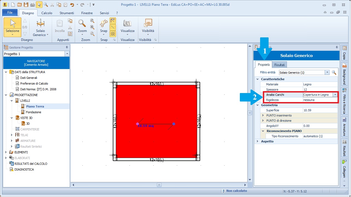Screen dimensions: 351x197
Task: Click the Save icon in quick access toolbar
Action: [26, 5]
